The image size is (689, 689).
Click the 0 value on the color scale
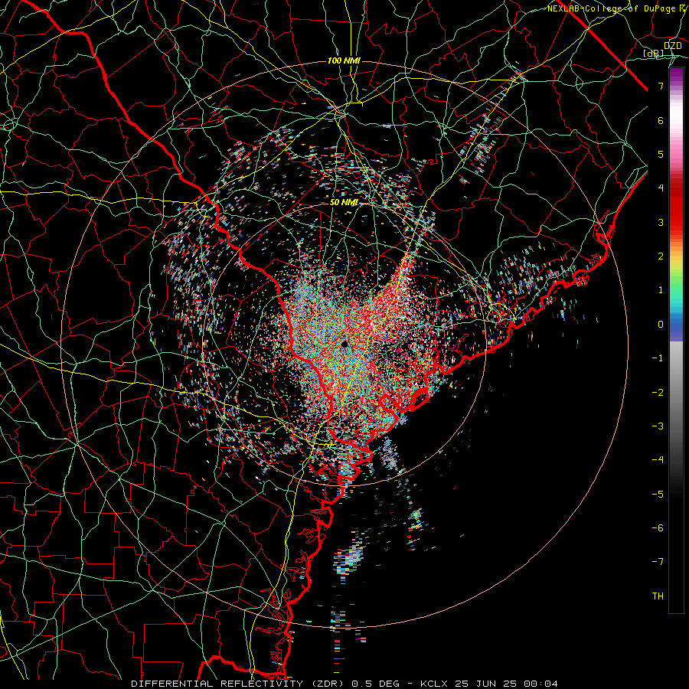click(x=661, y=325)
